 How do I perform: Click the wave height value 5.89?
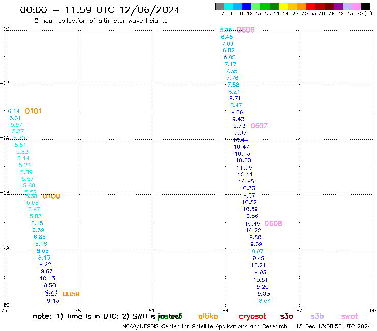26,172
